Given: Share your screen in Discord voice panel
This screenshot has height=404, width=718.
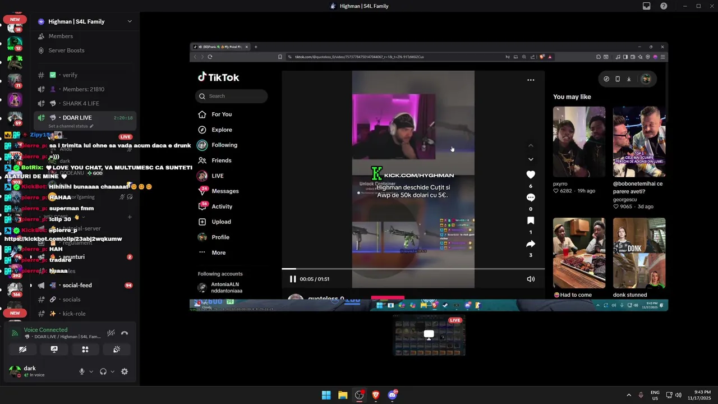Looking at the screenshot, I should pyautogui.click(x=54, y=349).
